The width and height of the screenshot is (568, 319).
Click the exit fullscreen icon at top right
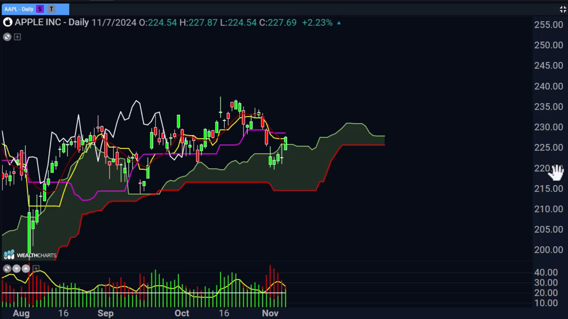(563, 9)
